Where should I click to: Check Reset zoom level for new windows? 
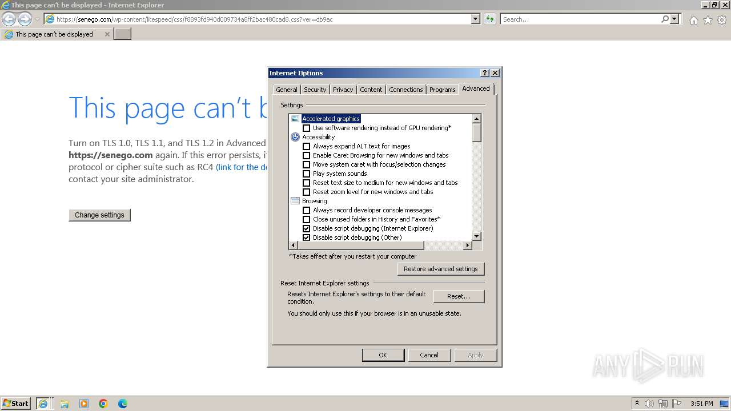[307, 192]
